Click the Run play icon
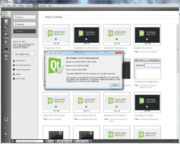Screen dimensions: 180x144 coord(6,128)
